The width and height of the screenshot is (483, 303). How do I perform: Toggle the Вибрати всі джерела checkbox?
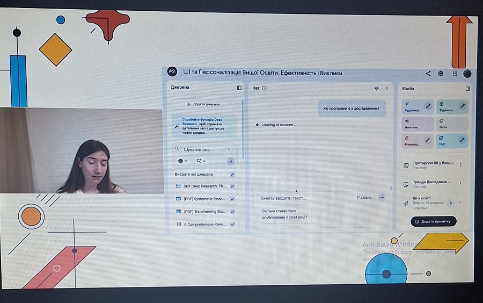tap(232, 174)
